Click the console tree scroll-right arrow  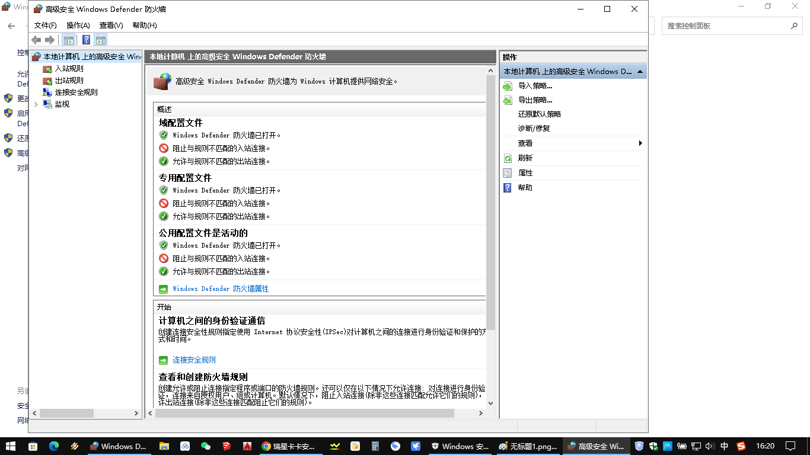pos(138,413)
